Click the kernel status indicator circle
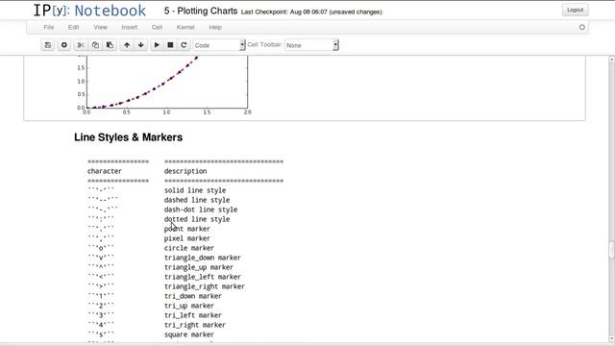This screenshot has height=346, width=615. click(x=582, y=27)
